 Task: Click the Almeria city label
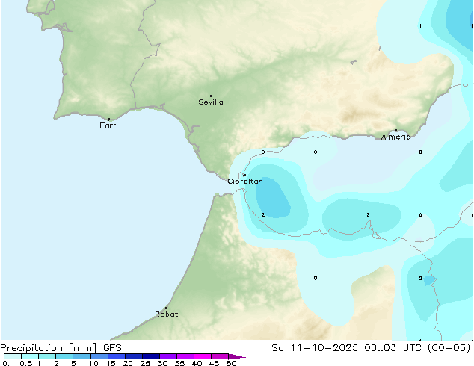pos(395,137)
